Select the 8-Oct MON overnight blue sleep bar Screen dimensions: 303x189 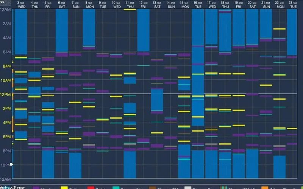point(89,28)
